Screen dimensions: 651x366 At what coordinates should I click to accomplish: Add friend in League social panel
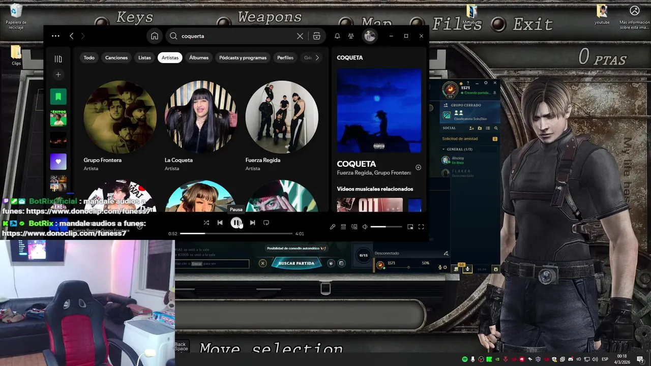(471, 128)
